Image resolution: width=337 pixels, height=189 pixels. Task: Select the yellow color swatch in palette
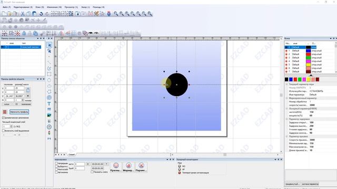pos(309,79)
